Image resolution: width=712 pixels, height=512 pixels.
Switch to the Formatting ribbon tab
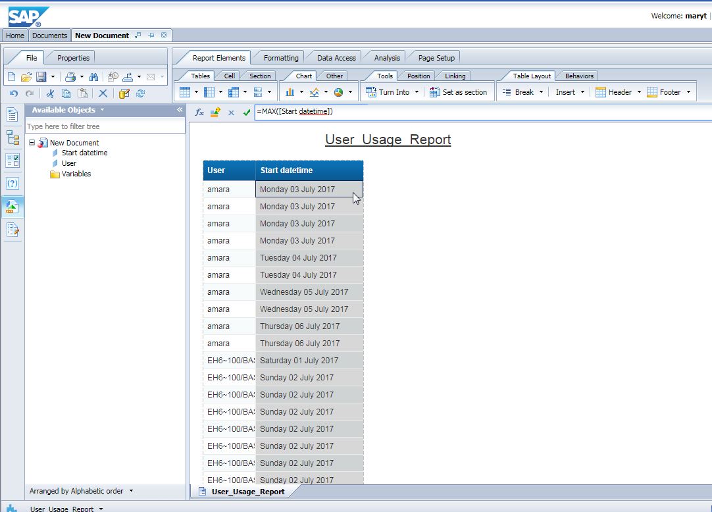[278, 57]
